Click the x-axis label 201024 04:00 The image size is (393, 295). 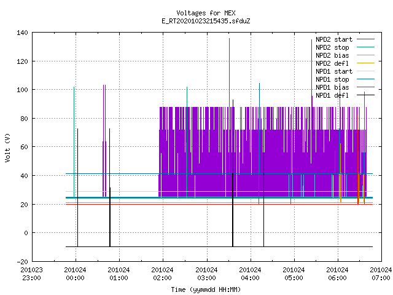click(x=250, y=274)
